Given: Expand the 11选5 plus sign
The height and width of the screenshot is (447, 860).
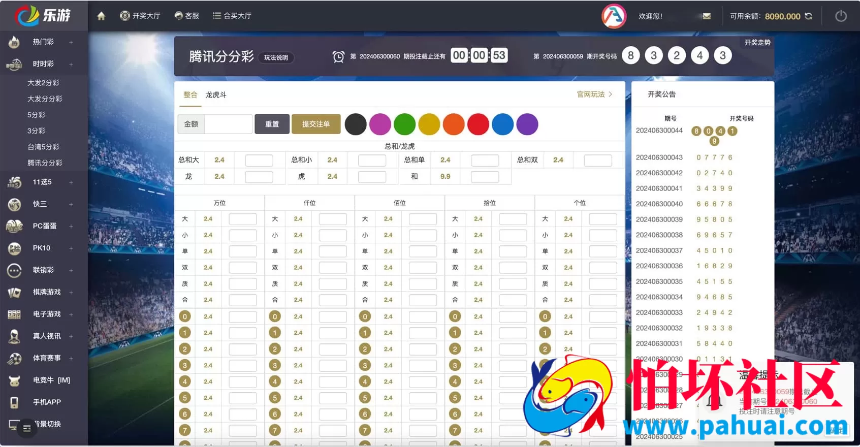Looking at the screenshot, I should [x=71, y=182].
